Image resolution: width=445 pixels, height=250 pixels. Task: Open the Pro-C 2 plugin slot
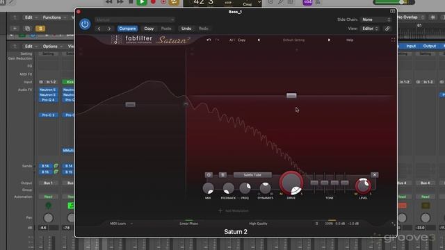pyautogui.click(x=48, y=115)
